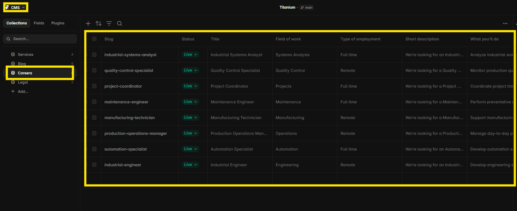Check the production-operations-manager row checkbox
The width and height of the screenshot is (517, 211).
(94, 133)
